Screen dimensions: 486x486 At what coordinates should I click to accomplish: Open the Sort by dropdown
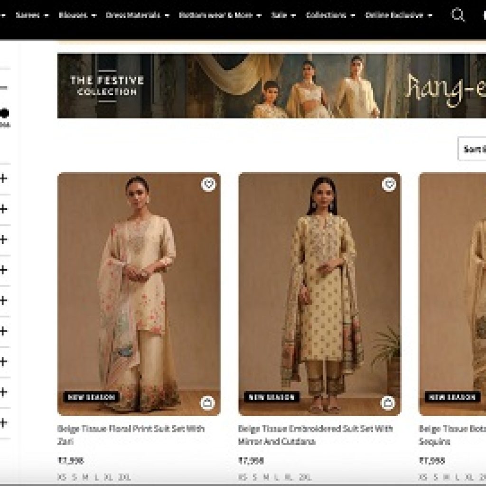472,149
